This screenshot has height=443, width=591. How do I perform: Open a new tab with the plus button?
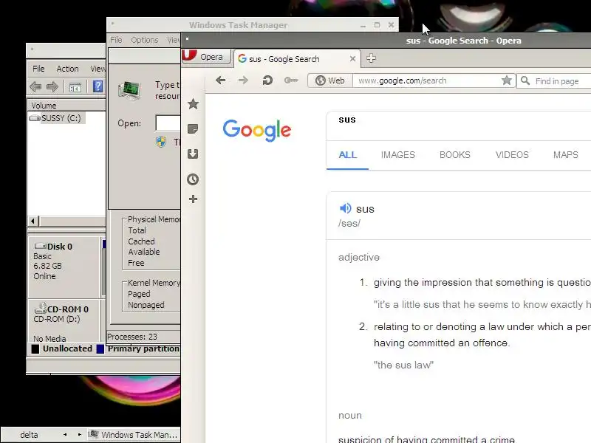click(372, 58)
